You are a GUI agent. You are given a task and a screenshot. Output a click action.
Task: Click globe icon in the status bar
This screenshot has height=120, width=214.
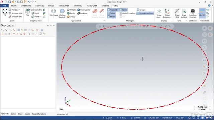pos(190,118)
